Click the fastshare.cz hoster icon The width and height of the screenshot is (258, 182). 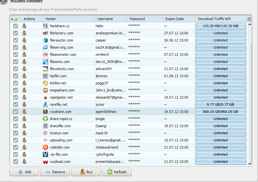[x=45, y=26]
